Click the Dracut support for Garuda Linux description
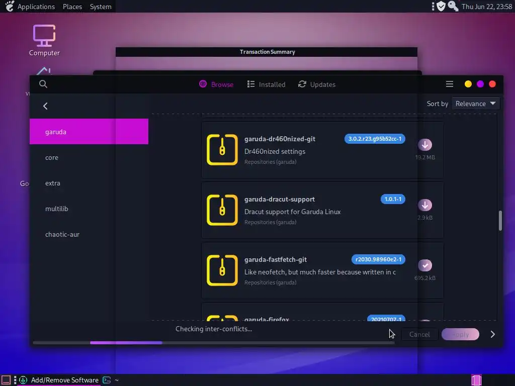Screen dimensions: 515x386 (292, 212)
